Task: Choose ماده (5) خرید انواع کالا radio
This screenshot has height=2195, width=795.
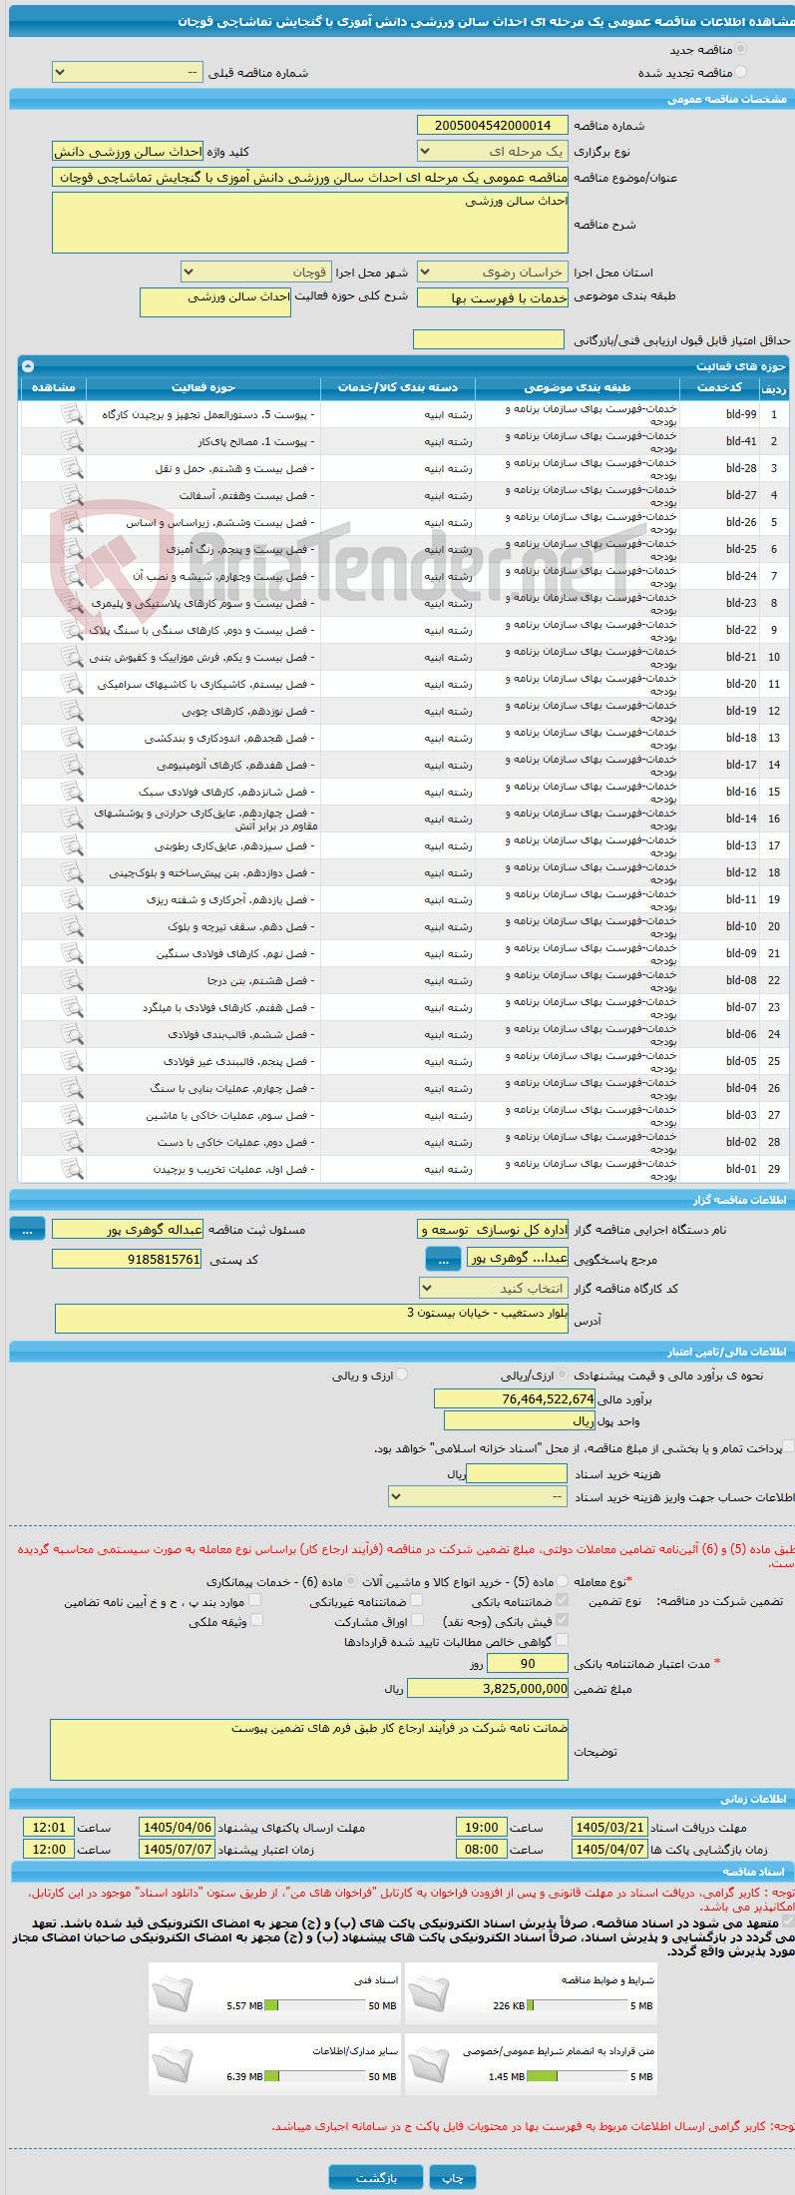Action: pos(564,1581)
